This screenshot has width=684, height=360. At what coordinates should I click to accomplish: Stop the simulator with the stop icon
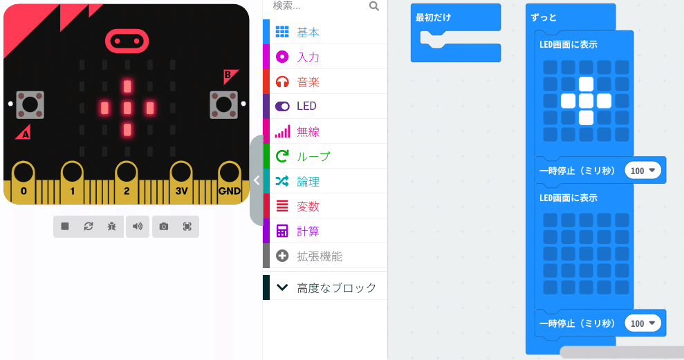point(65,226)
